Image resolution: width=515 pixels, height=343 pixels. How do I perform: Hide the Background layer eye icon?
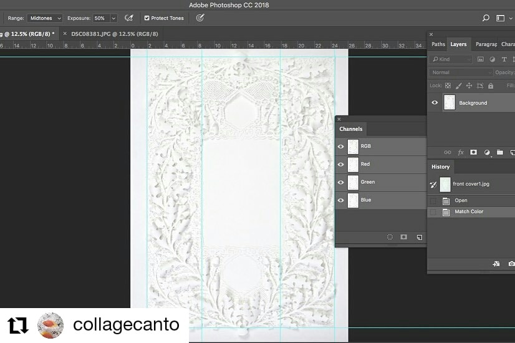click(x=435, y=103)
